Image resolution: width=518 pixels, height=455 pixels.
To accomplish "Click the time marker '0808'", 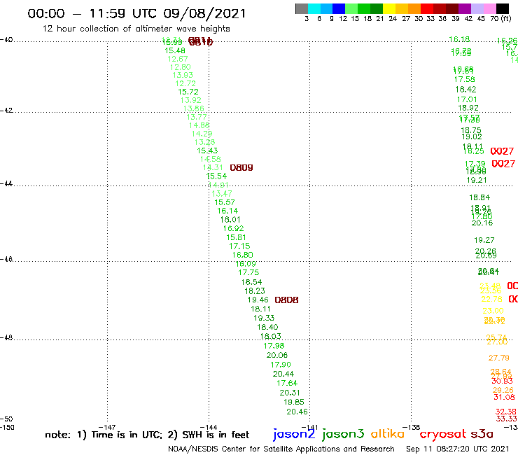I will (x=286, y=300).
